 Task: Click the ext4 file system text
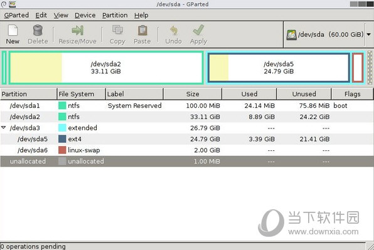pos(75,139)
